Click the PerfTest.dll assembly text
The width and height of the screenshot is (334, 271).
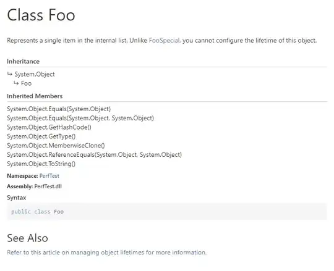pos(48,186)
